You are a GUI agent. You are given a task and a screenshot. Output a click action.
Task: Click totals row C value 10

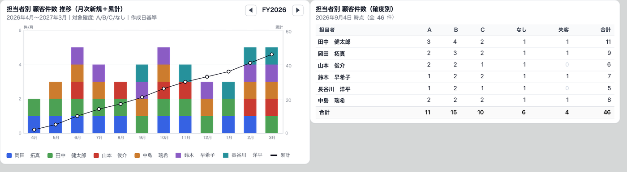tap(481, 113)
